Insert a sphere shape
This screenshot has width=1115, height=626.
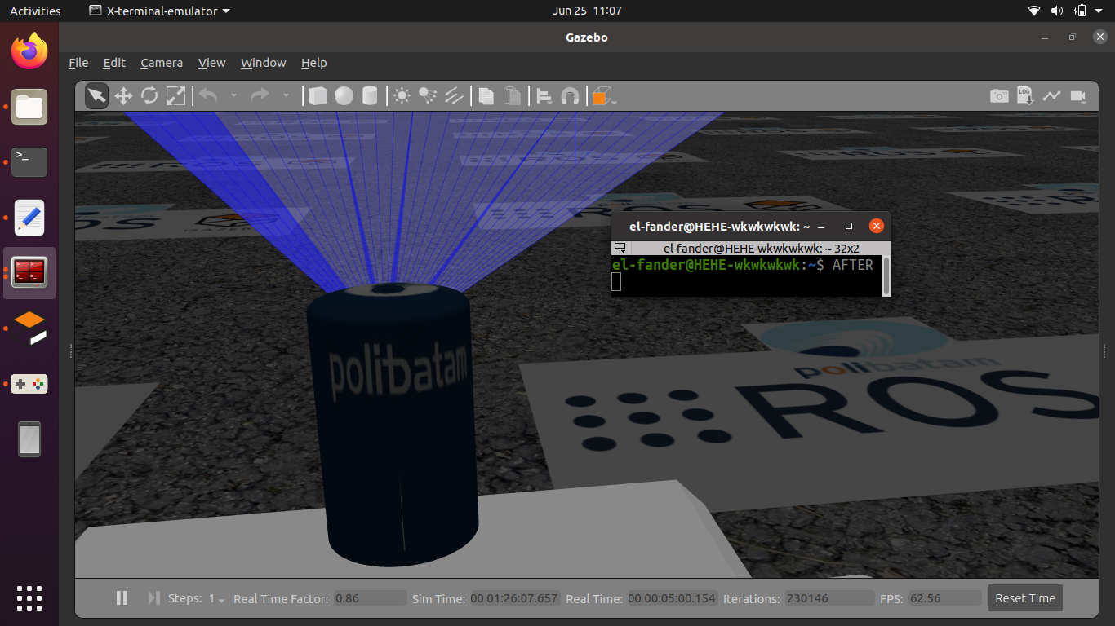[344, 96]
